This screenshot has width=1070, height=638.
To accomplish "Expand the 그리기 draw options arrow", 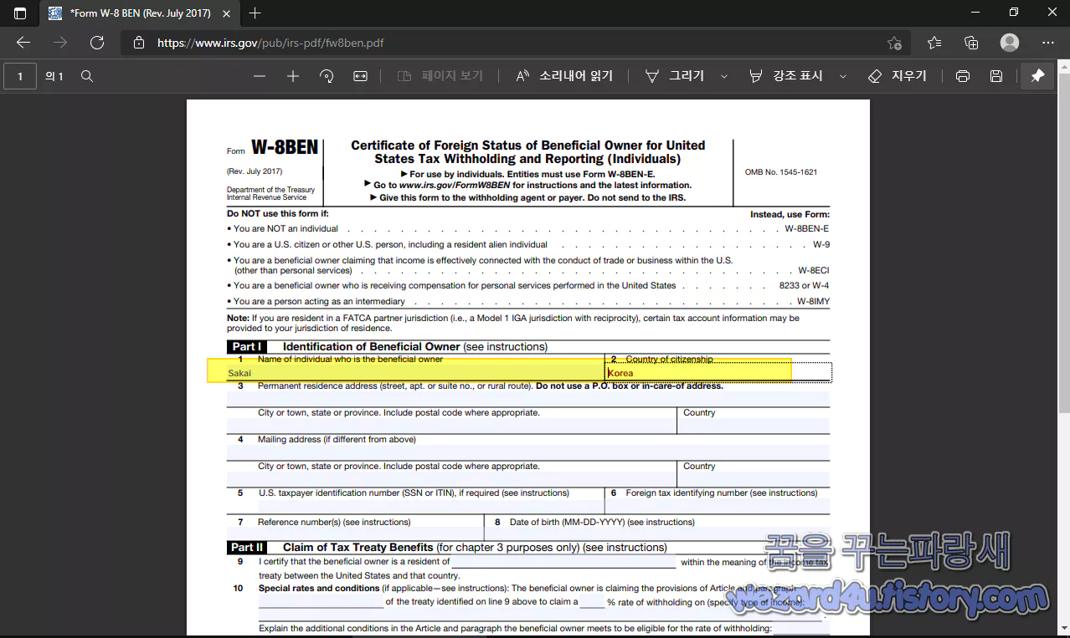I will tap(724, 76).
